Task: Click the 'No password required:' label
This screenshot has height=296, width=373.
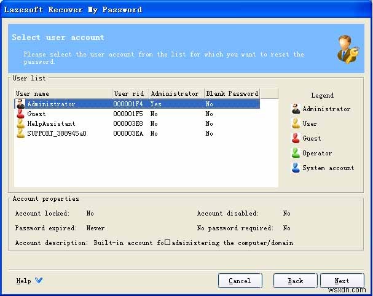Action: coord(235,228)
